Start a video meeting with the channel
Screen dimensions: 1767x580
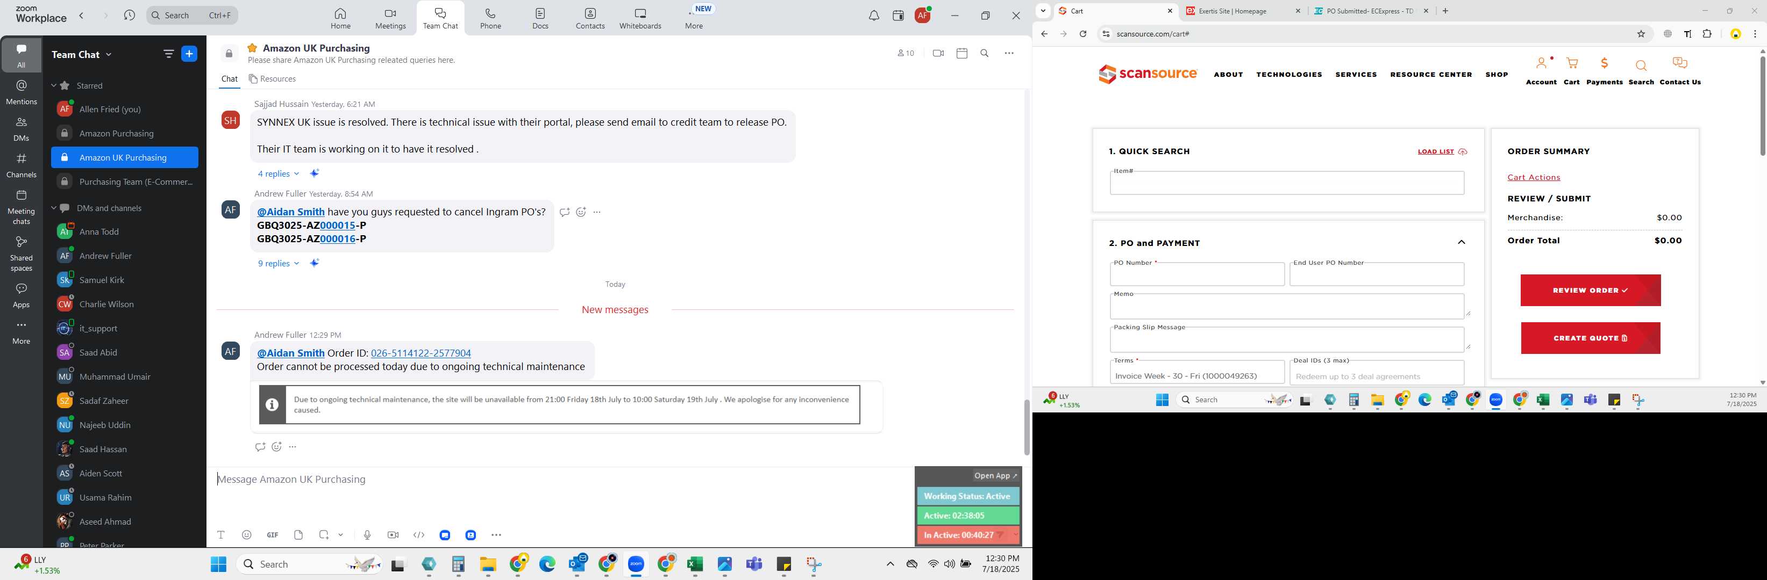(x=938, y=53)
